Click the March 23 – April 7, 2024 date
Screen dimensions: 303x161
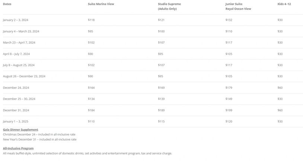(x=21, y=43)
